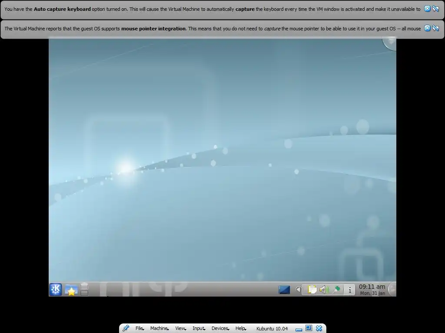Click the blue device notifier panel icon
Screen dimensions: 445x333
click(x=284, y=290)
